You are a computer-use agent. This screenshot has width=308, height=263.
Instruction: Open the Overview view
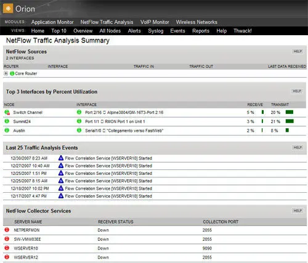pos(83,31)
